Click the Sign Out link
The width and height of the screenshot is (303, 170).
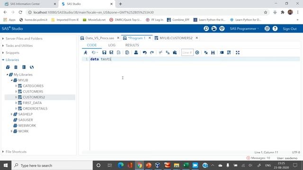[289, 29]
